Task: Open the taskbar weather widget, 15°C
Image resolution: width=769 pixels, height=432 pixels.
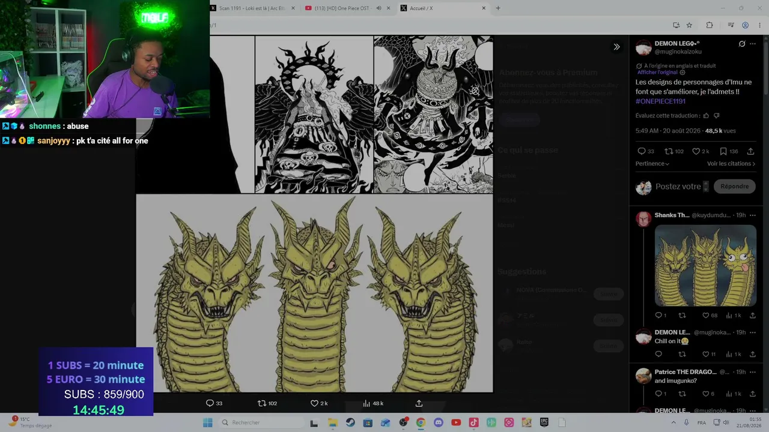Action: point(30,422)
